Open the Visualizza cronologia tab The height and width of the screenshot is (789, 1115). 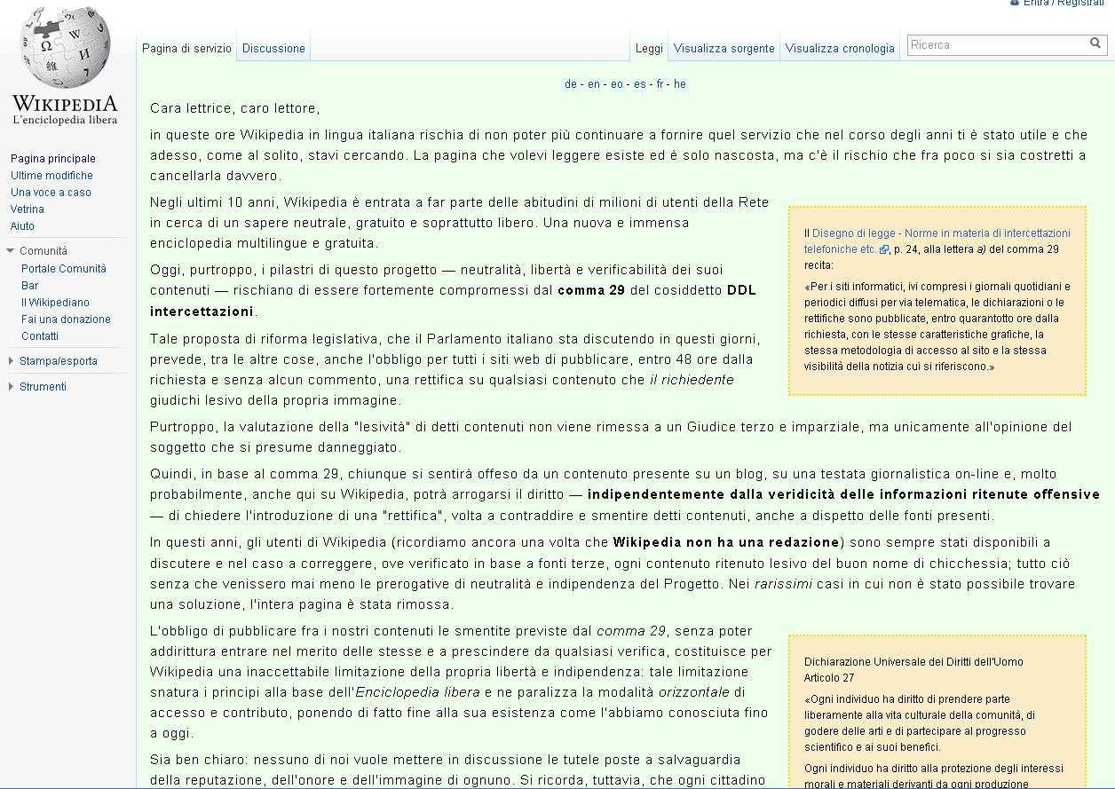click(840, 49)
